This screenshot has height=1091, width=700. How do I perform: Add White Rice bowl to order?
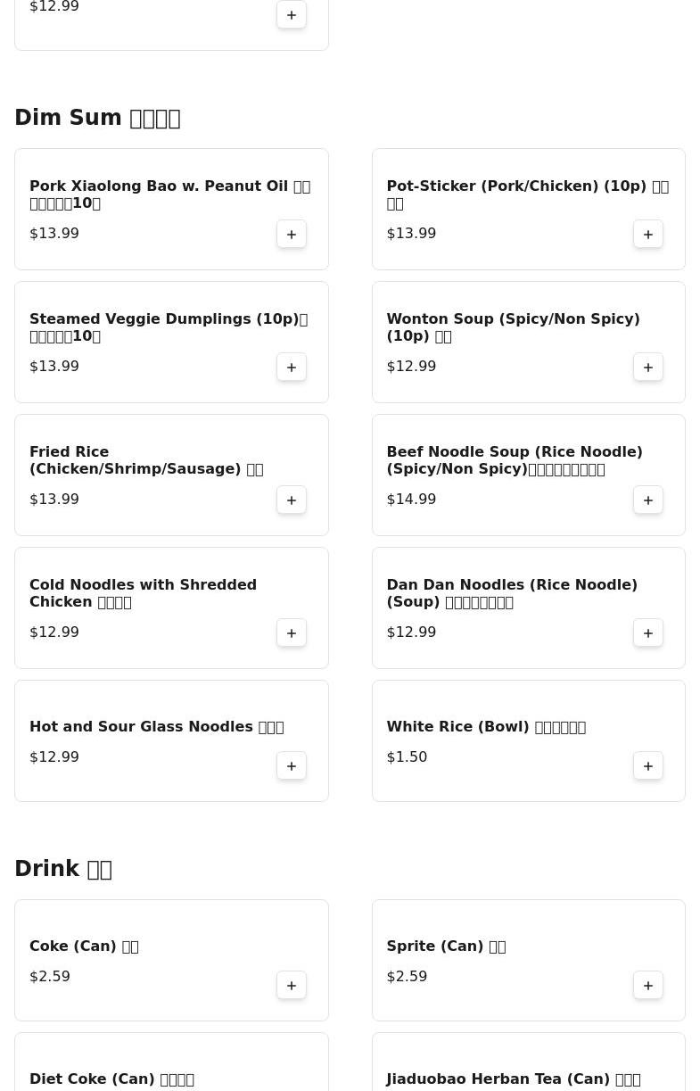click(x=648, y=765)
